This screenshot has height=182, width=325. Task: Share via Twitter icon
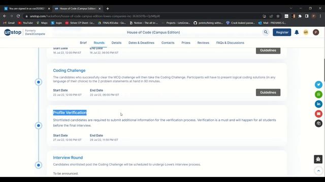coord(318,84)
